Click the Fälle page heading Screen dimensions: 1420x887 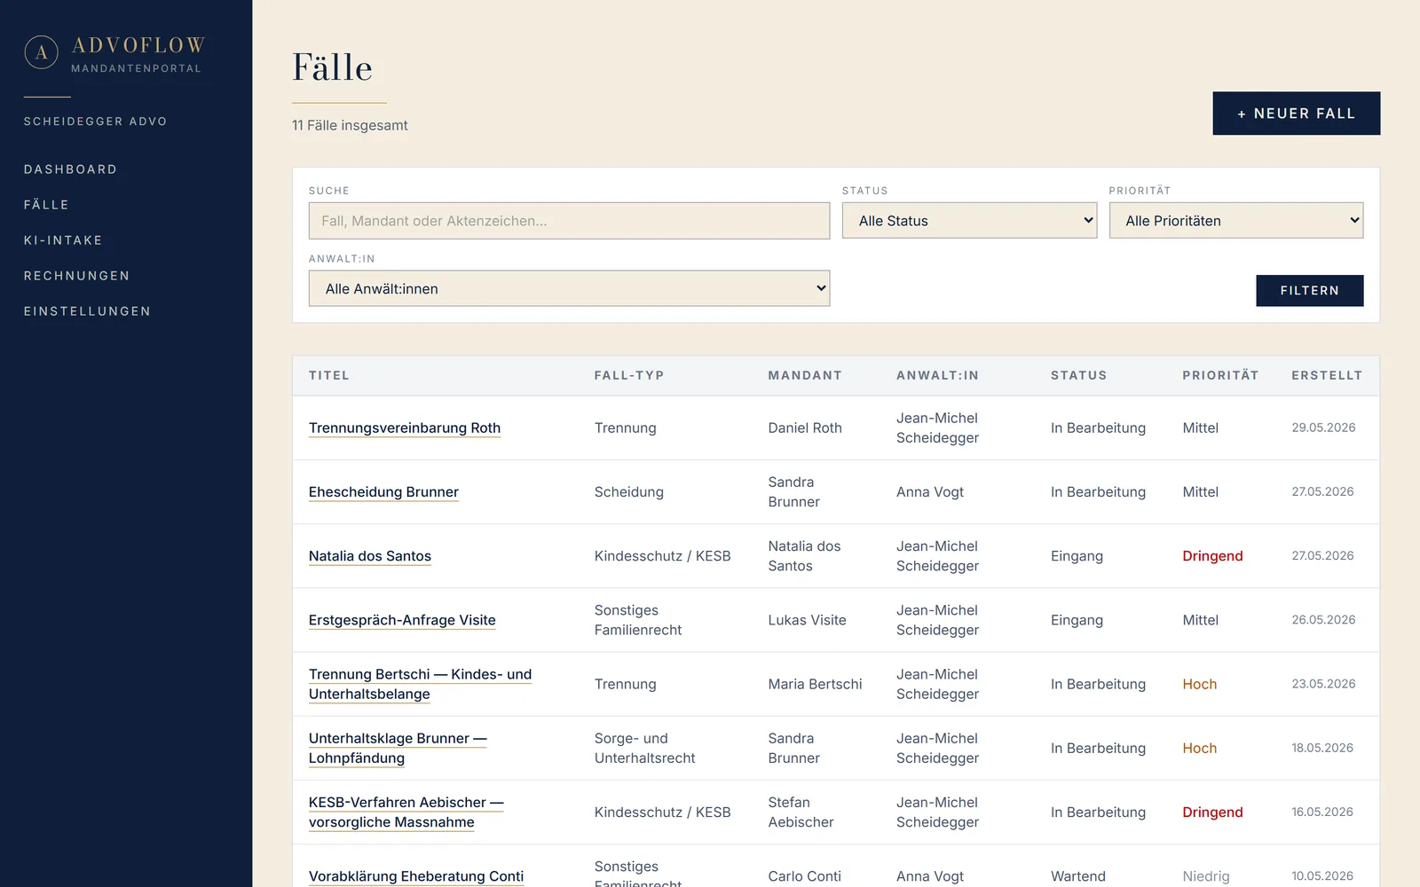point(332,67)
